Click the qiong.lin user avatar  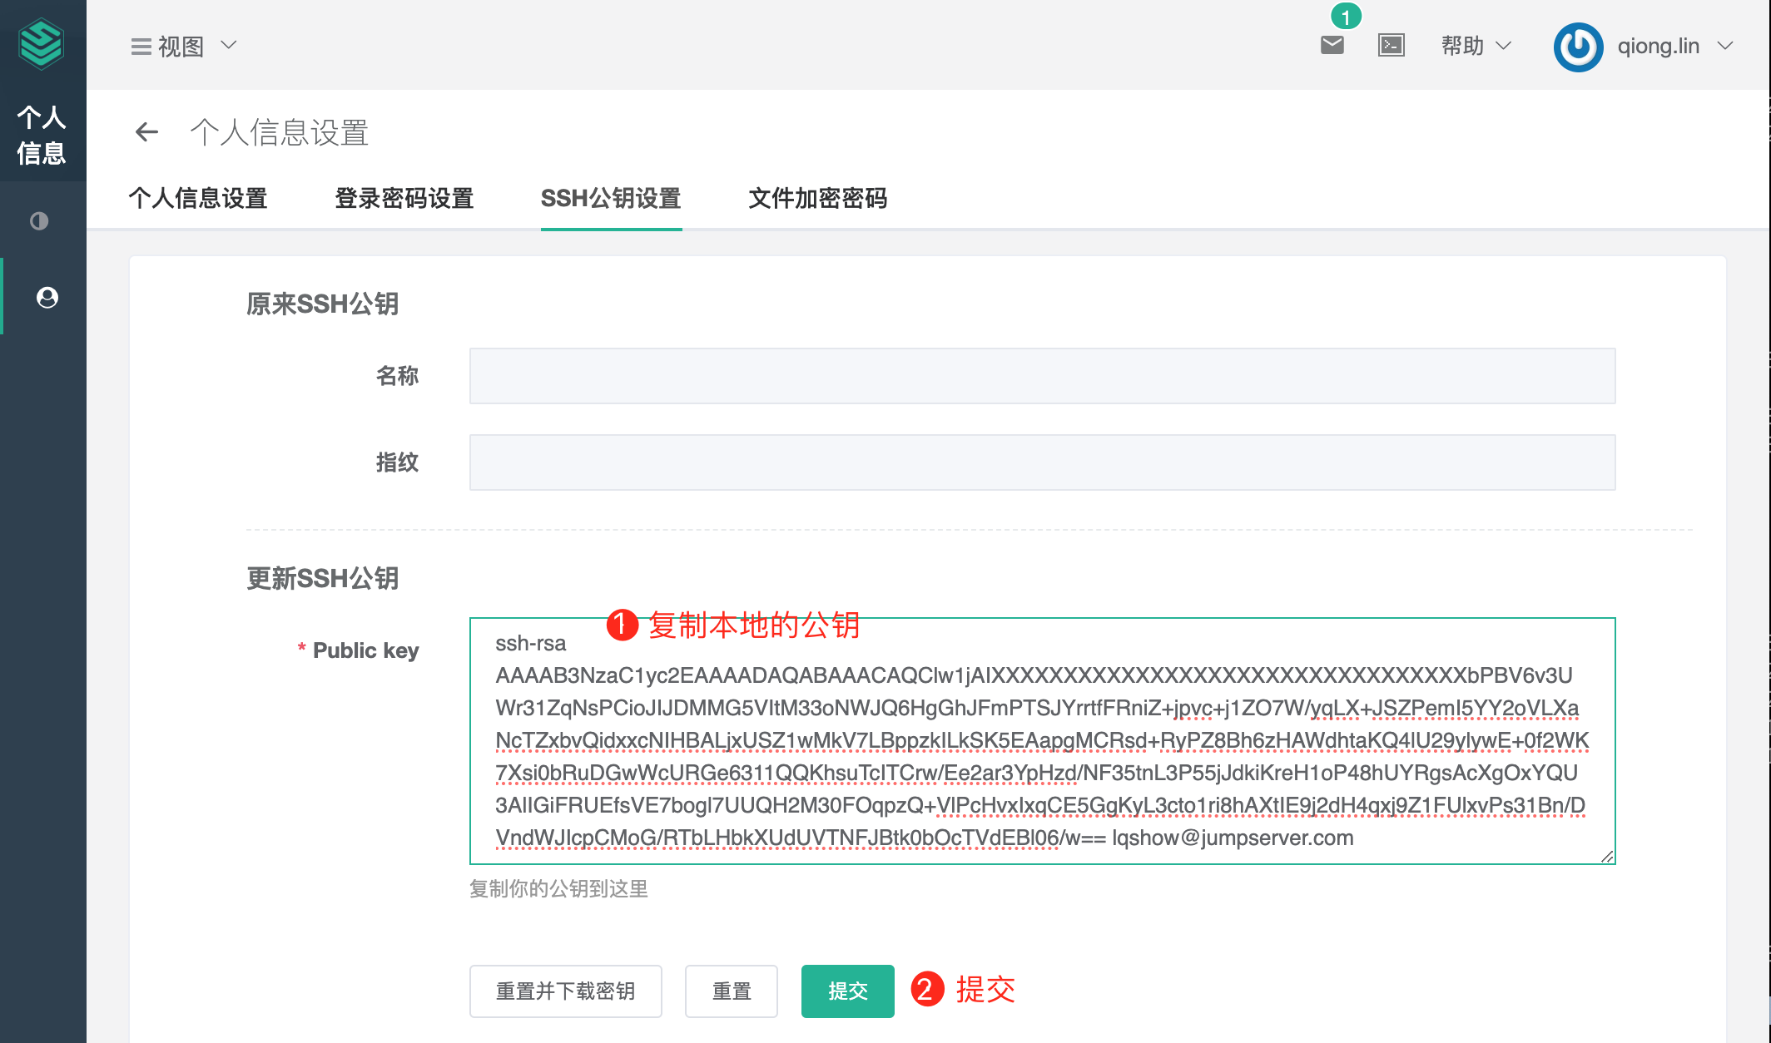coord(1579,47)
